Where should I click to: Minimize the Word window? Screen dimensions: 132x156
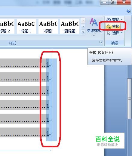(x=105, y=2)
